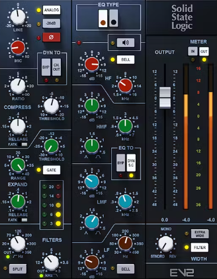Enable the GATE mode button
The image size is (217, 279).
coord(51,170)
